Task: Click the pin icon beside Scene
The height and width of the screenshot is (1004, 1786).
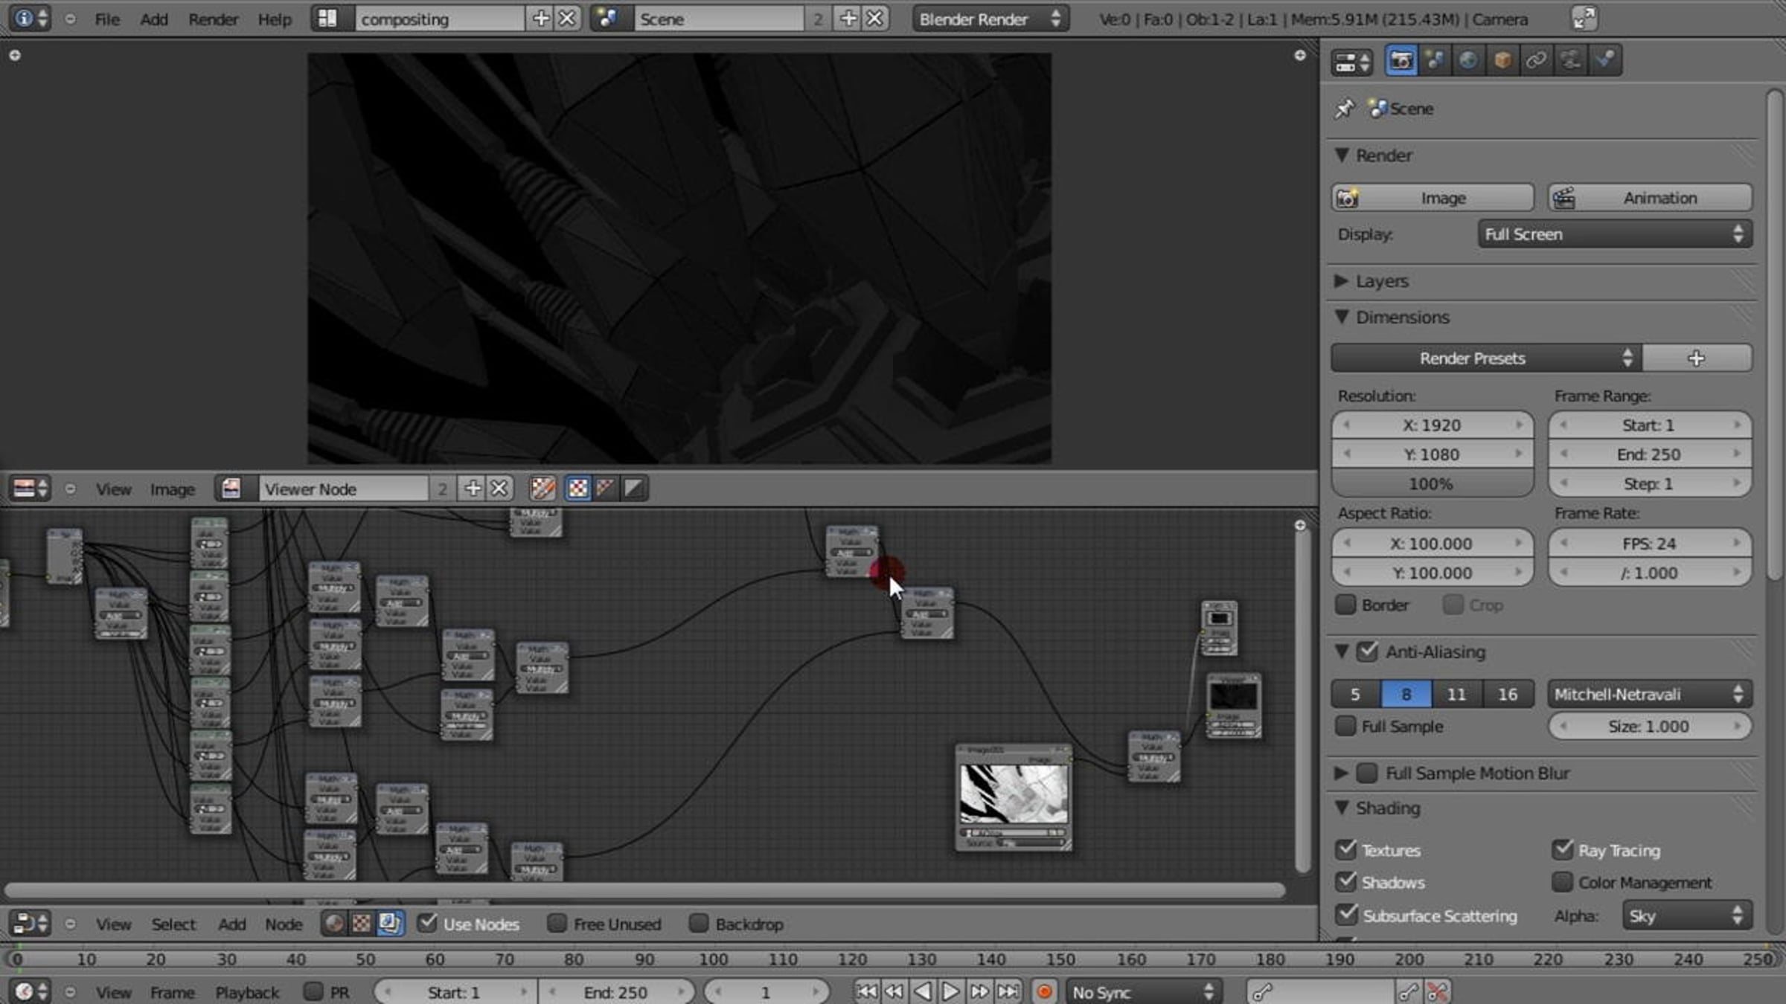Action: coord(1344,109)
